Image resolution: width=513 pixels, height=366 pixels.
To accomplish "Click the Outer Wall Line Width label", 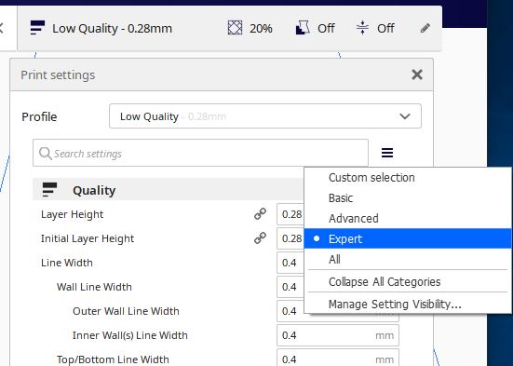I will (126, 311).
